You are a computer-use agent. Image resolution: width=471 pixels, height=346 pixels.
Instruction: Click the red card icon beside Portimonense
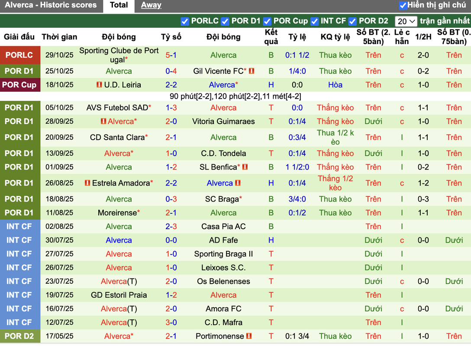[249, 336]
